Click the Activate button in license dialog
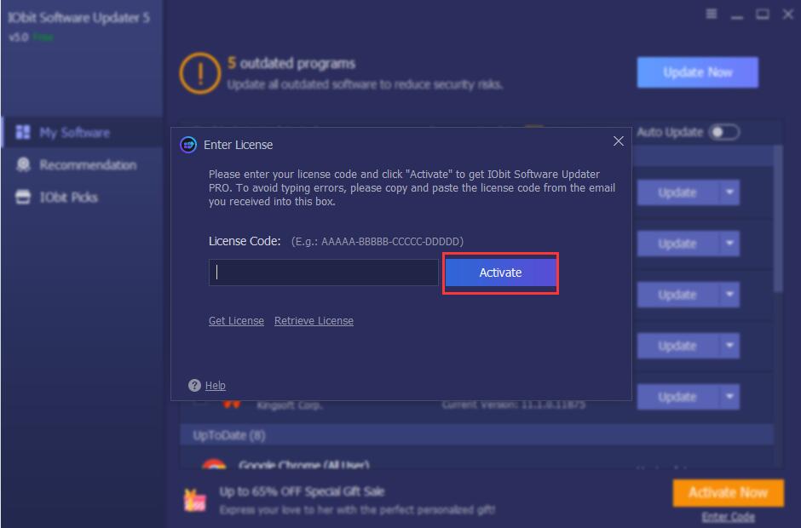Image resolution: width=801 pixels, height=528 pixels. tap(500, 273)
